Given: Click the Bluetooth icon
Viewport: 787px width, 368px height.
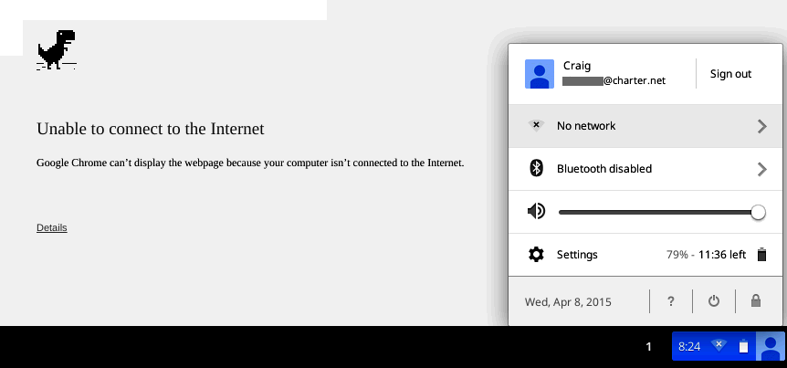Looking at the screenshot, I should tap(537, 169).
